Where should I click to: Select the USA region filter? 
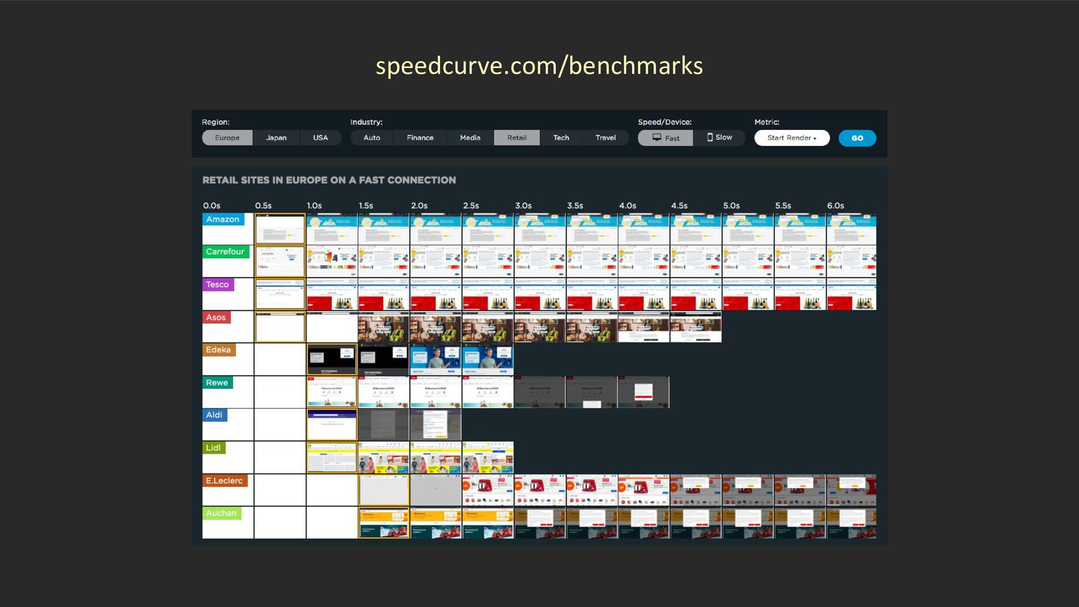pos(320,138)
